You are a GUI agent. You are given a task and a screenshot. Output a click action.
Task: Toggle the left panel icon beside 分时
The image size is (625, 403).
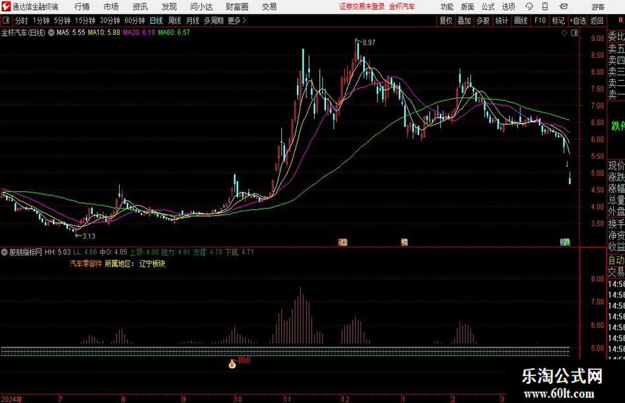(6, 21)
